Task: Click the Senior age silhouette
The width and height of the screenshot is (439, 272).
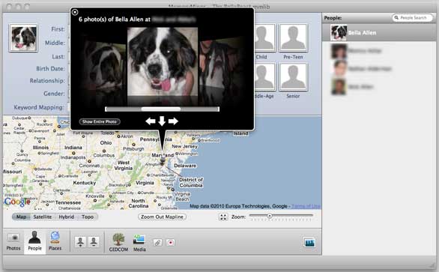Action: 293,77
